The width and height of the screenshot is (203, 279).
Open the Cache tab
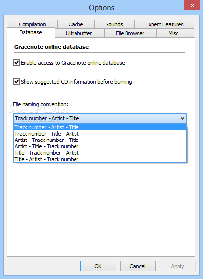point(76,24)
